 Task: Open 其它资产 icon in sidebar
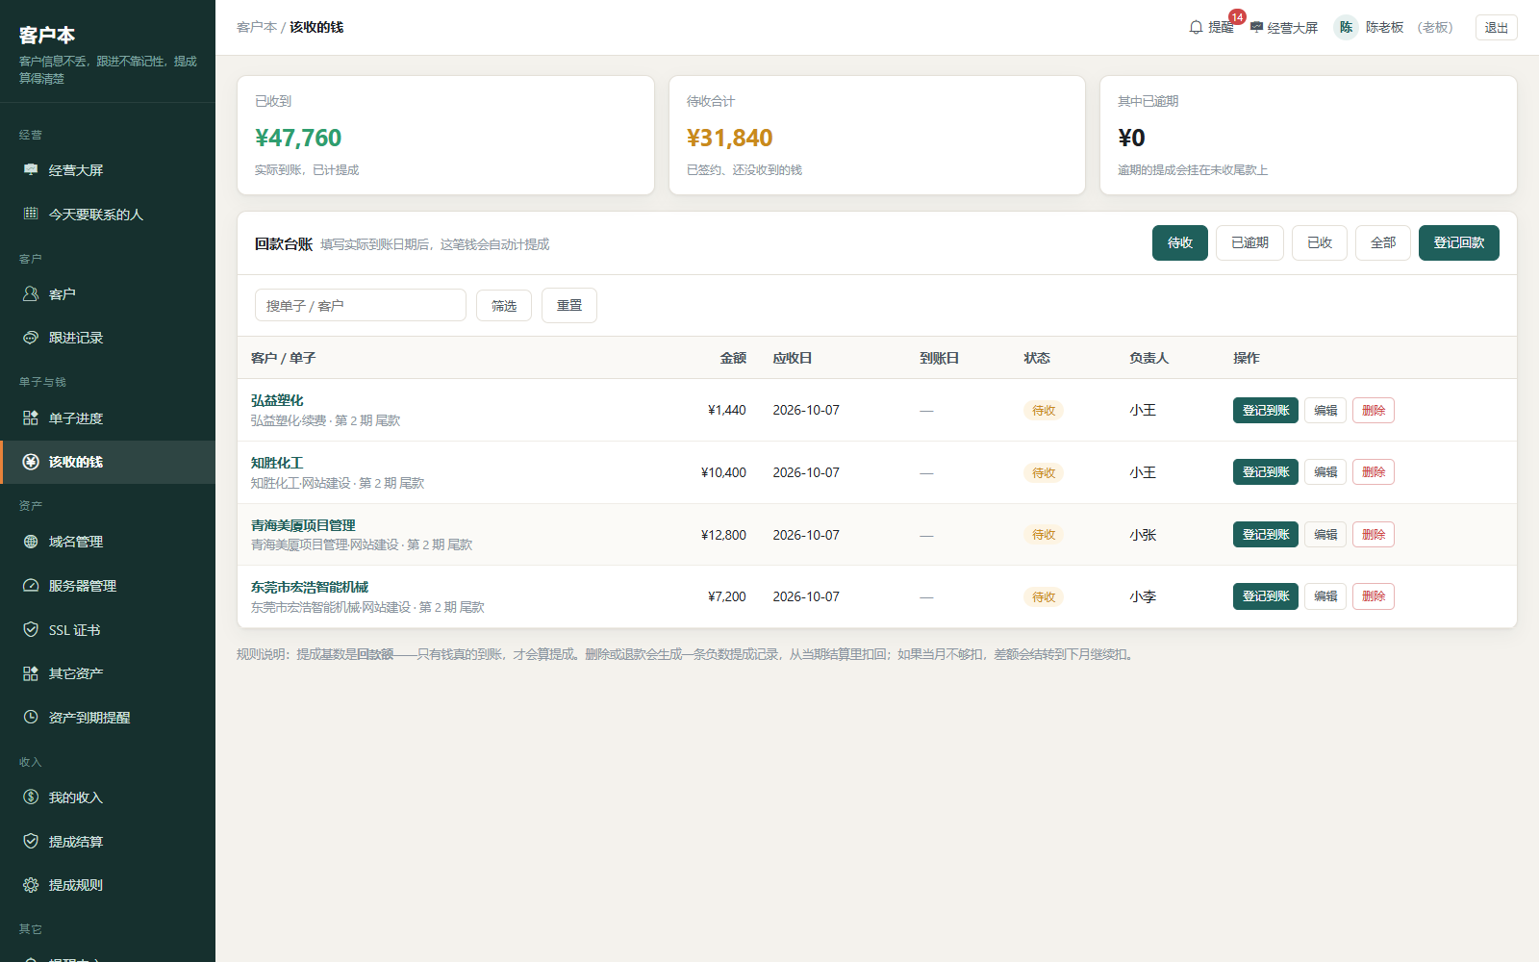coord(31,673)
